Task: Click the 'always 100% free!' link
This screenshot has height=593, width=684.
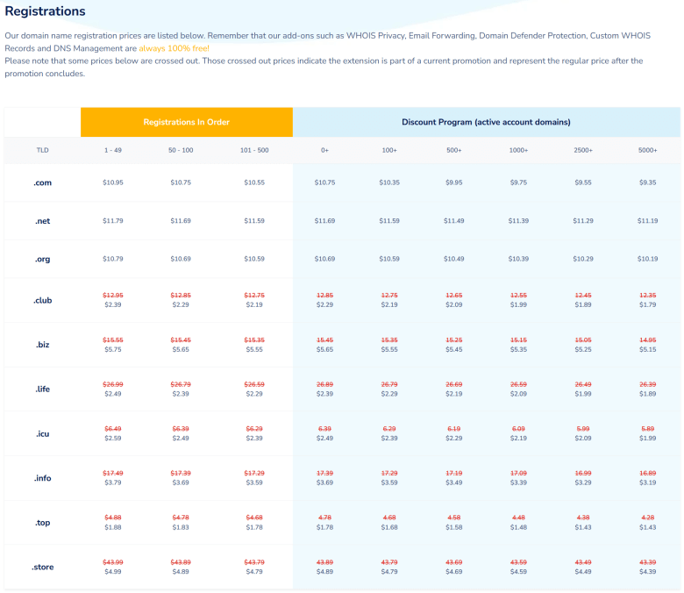Action: tap(174, 48)
